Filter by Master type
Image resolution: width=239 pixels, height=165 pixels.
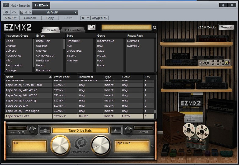(x=72, y=61)
